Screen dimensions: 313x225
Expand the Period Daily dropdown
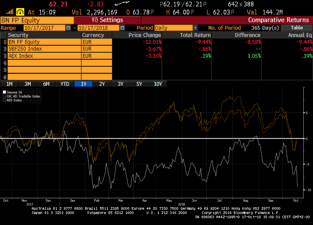coord(195,28)
